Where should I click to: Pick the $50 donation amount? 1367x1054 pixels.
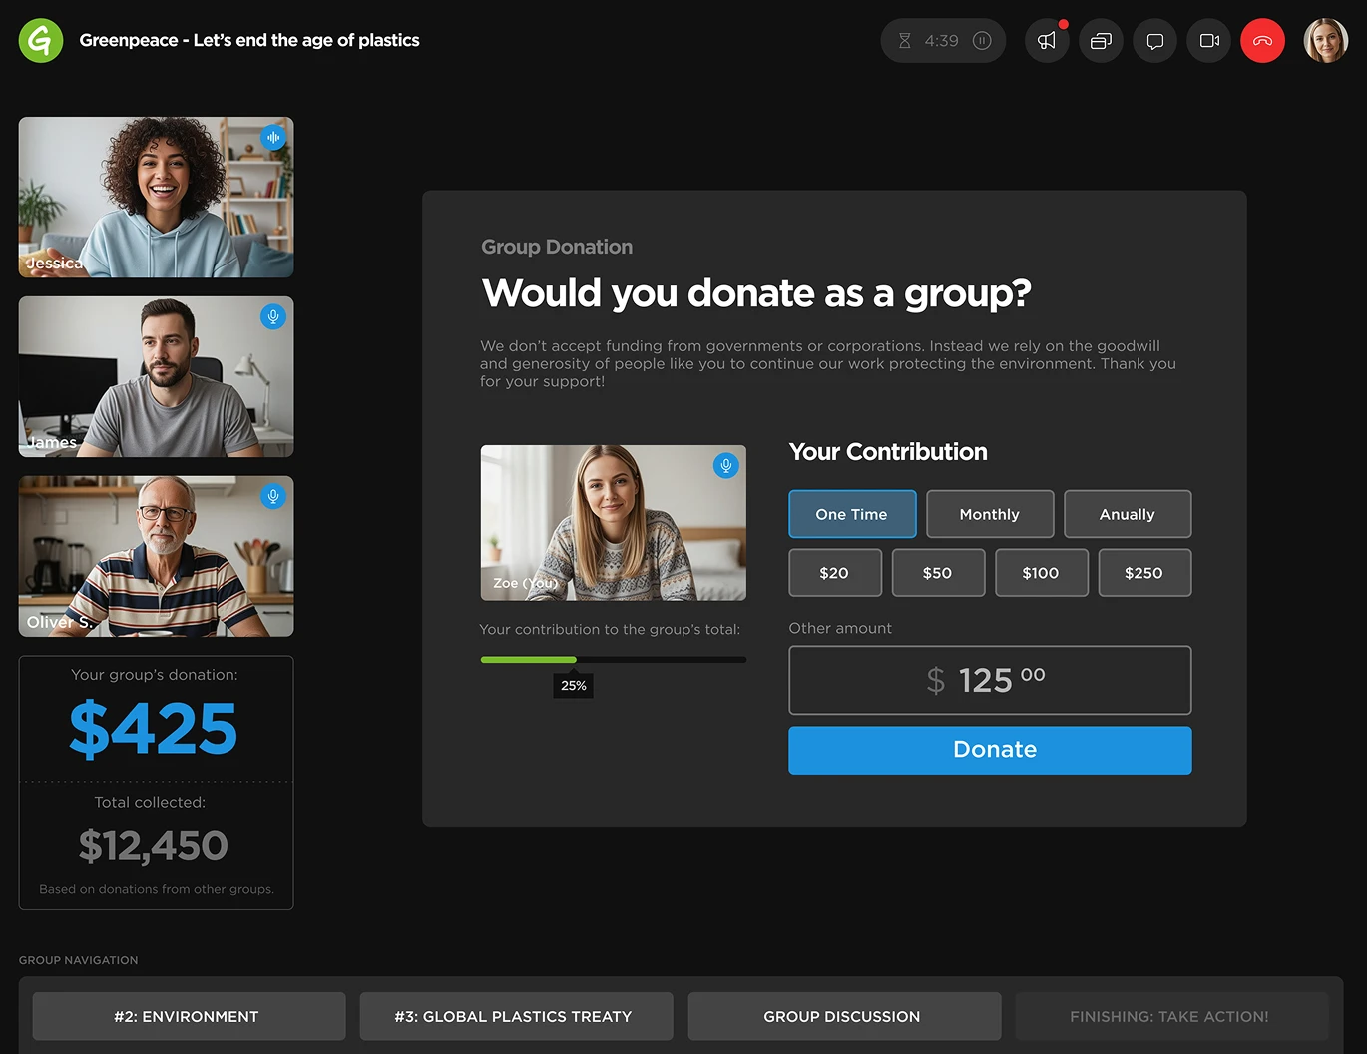937,573
